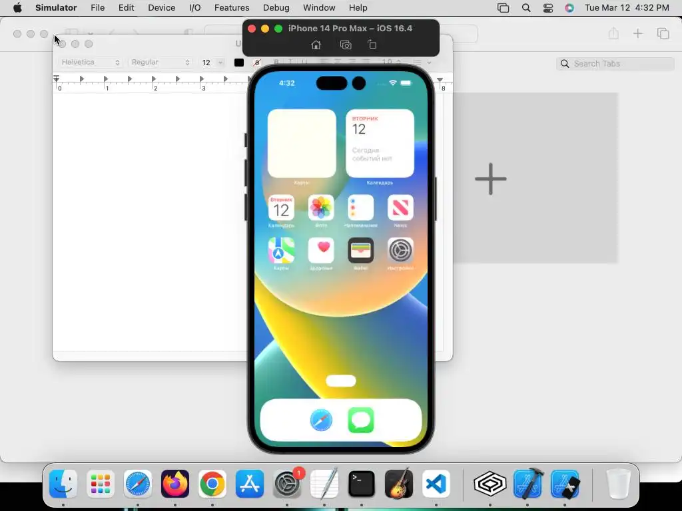
Task: Open the Simulator app menu
Action: coord(56,8)
